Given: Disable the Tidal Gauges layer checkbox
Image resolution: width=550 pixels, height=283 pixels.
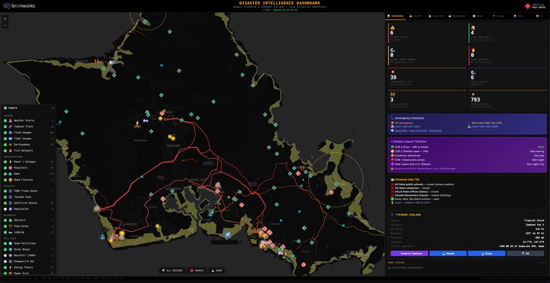Looking at the screenshot, I should pyautogui.click(x=6, y=139).
